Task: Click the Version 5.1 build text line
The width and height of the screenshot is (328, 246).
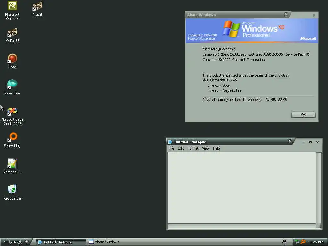Action: tap(256, 54)
